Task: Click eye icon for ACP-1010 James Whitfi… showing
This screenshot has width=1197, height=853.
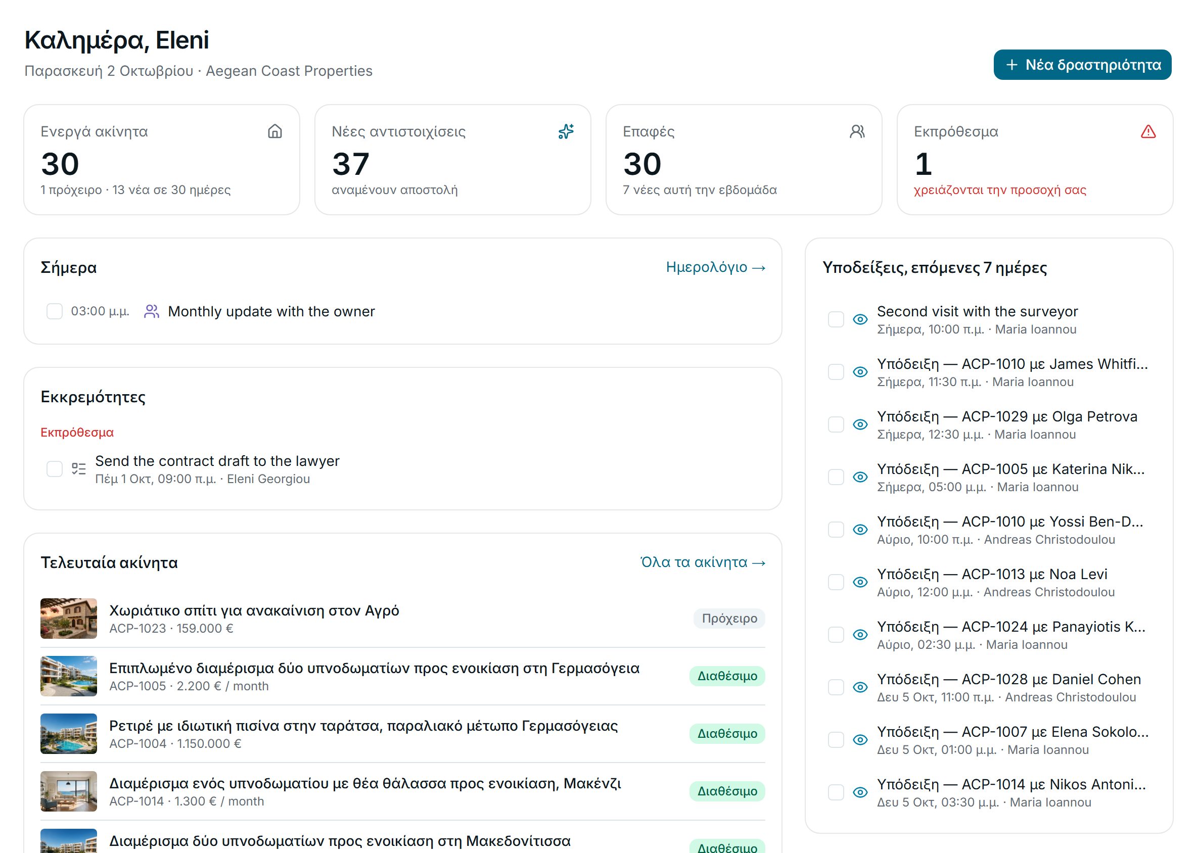Action: tap(860, 372)
